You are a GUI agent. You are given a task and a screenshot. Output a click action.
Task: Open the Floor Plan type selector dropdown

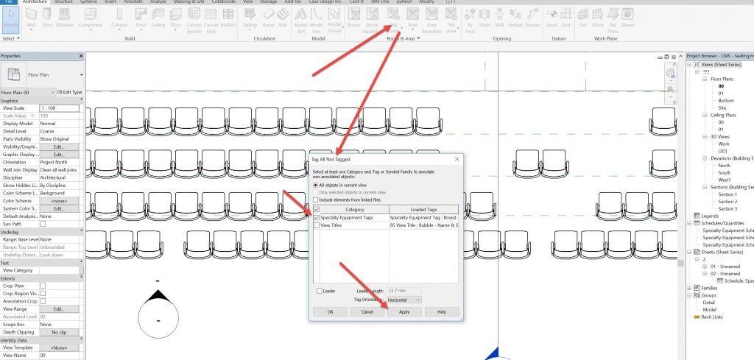coord(80,74)
